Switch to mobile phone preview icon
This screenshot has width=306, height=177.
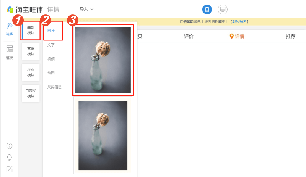207,10
